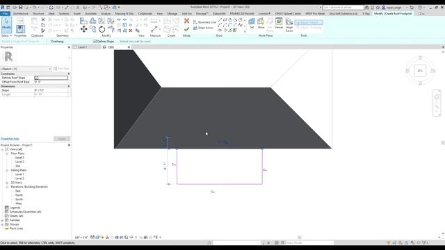Click Set work plane
This screenshot has height=250, width=445.
pyautogui.click(x=252, y=23)
